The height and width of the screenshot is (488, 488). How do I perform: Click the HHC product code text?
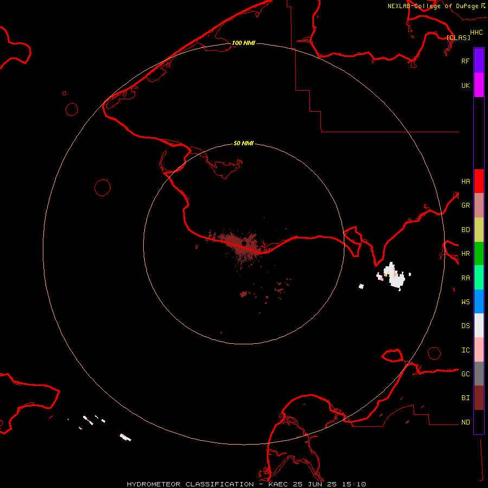(476, 33)
